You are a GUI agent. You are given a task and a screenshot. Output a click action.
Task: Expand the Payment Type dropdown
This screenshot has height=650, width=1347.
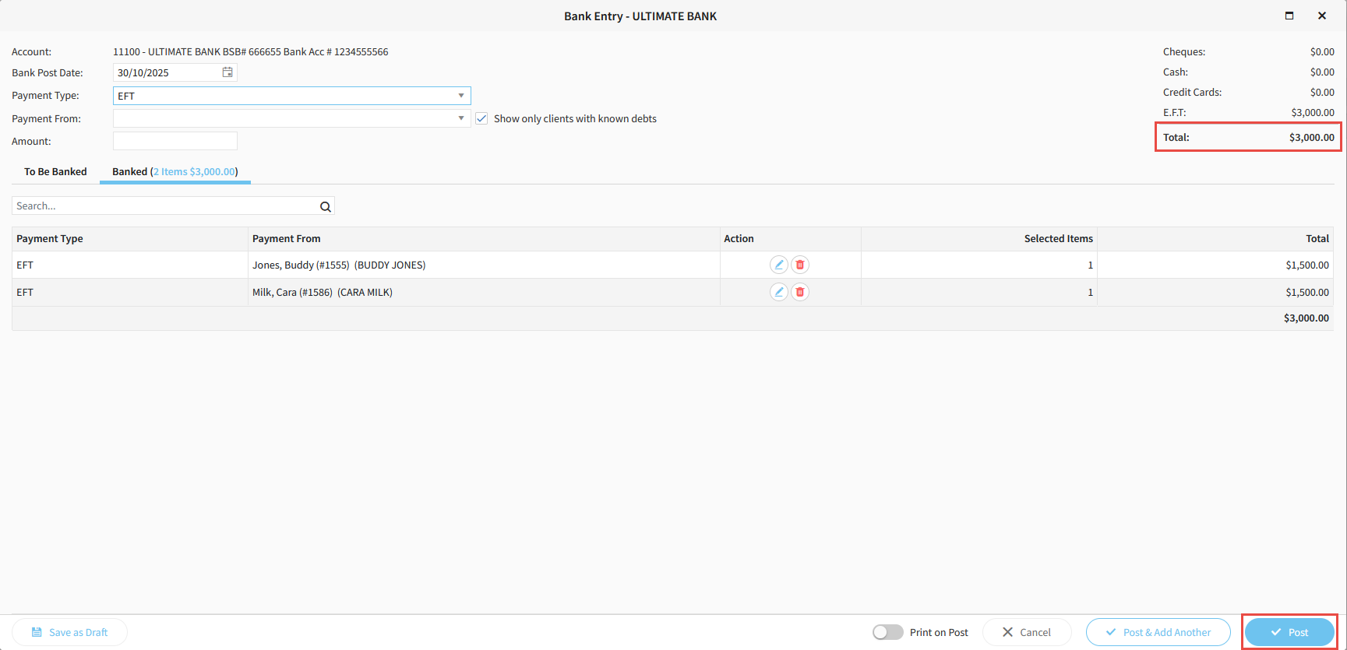point(461,96)
